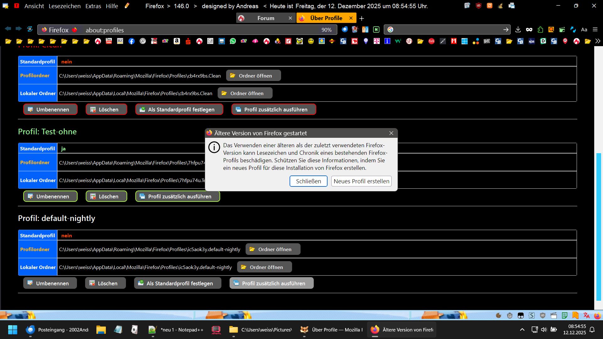This screenshot has height=339, width=603.
Task: Click the page vertical scrollbar
Action: pos(599,226)
